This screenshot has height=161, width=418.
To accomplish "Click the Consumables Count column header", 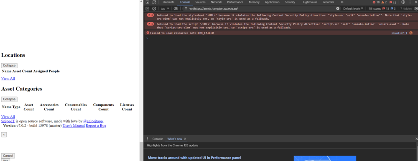I will point(76,107).
